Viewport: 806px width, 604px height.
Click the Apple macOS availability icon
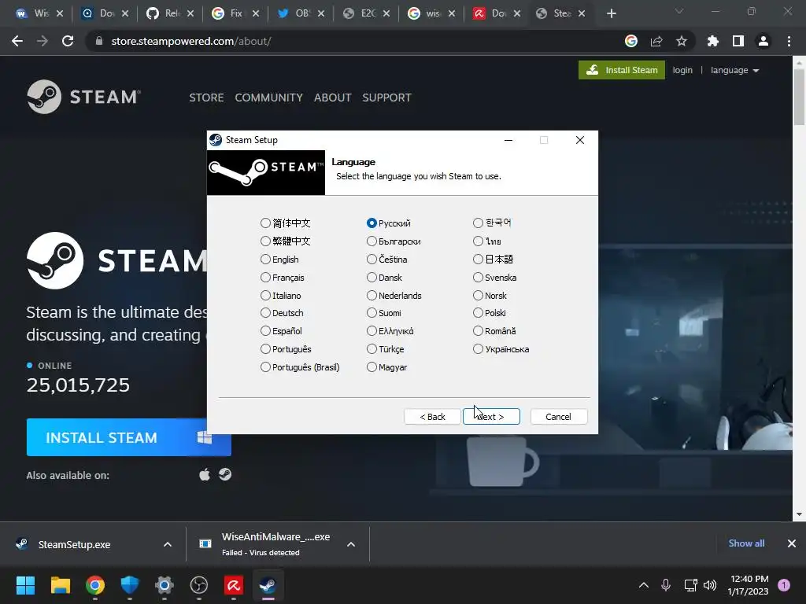coord(205,474)
